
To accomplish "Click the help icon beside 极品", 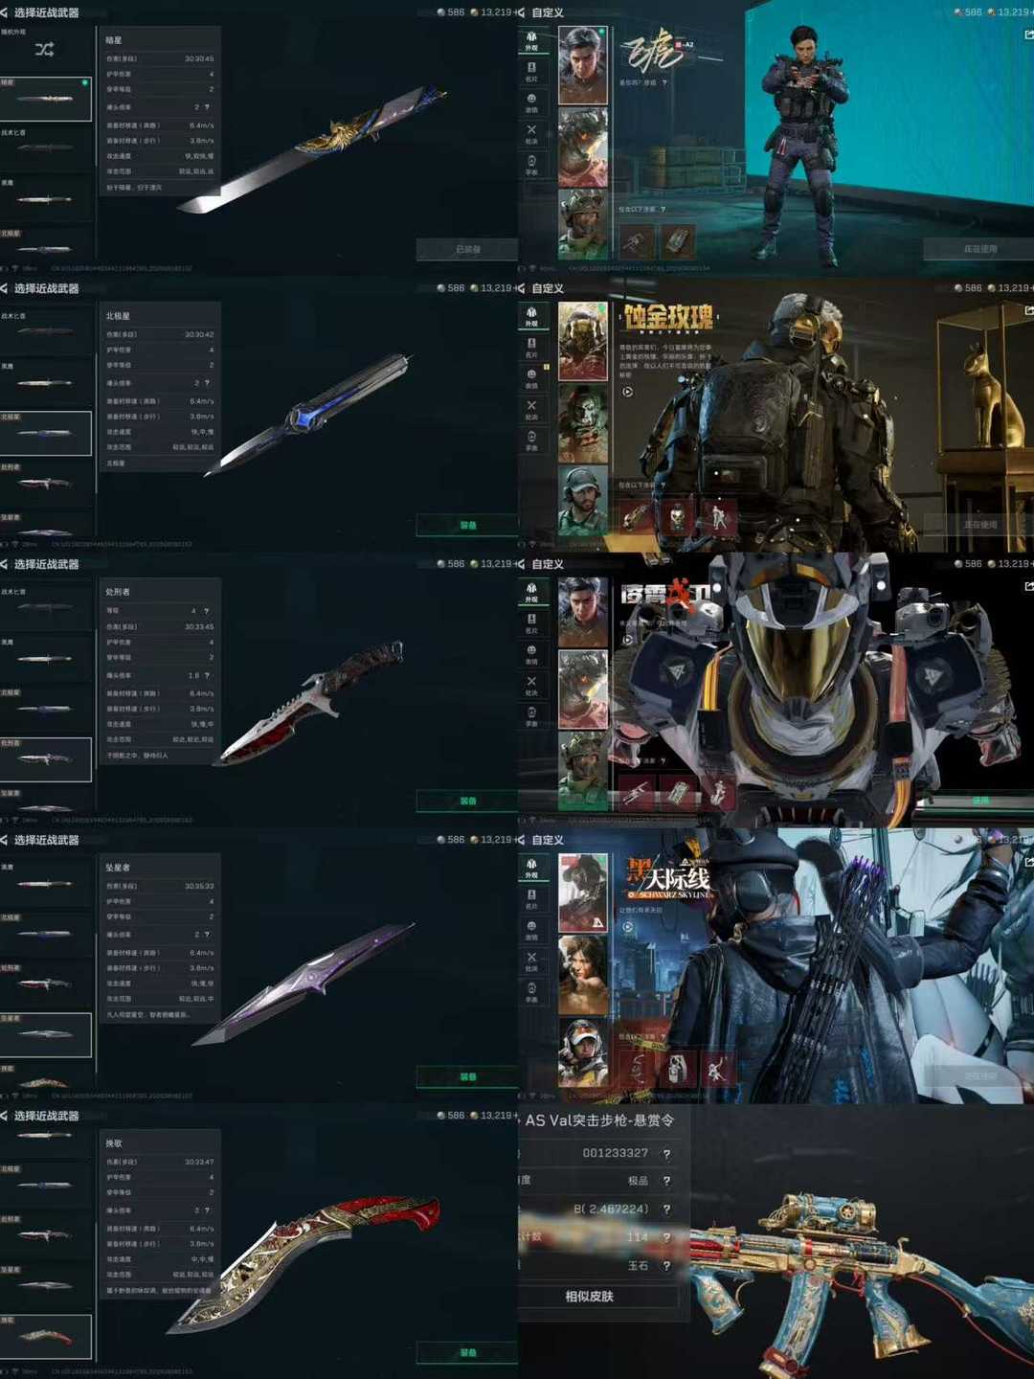I will click(666, 1182).
